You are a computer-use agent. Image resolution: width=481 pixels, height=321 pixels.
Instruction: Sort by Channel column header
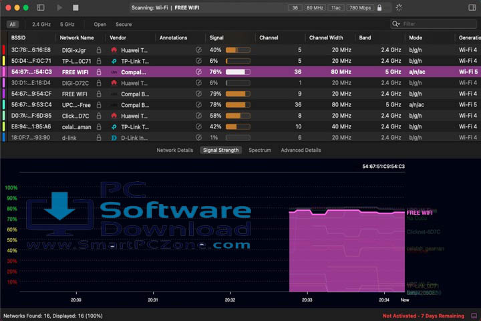269,37
